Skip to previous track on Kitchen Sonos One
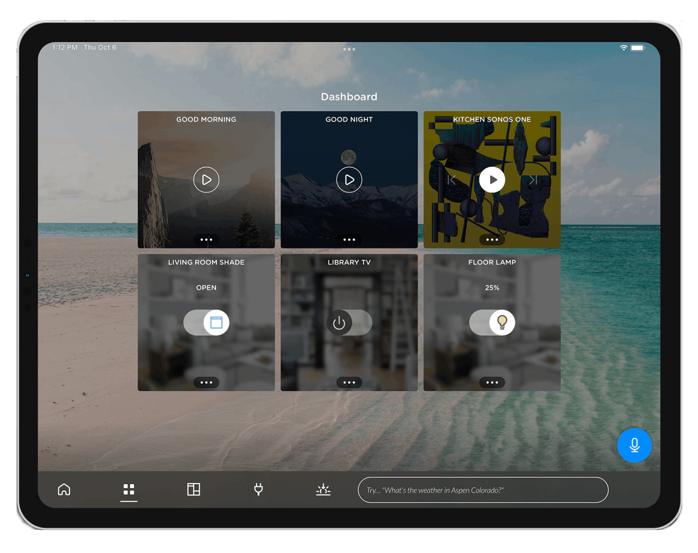This screenshot has width=698, height=553. [451, 180]
